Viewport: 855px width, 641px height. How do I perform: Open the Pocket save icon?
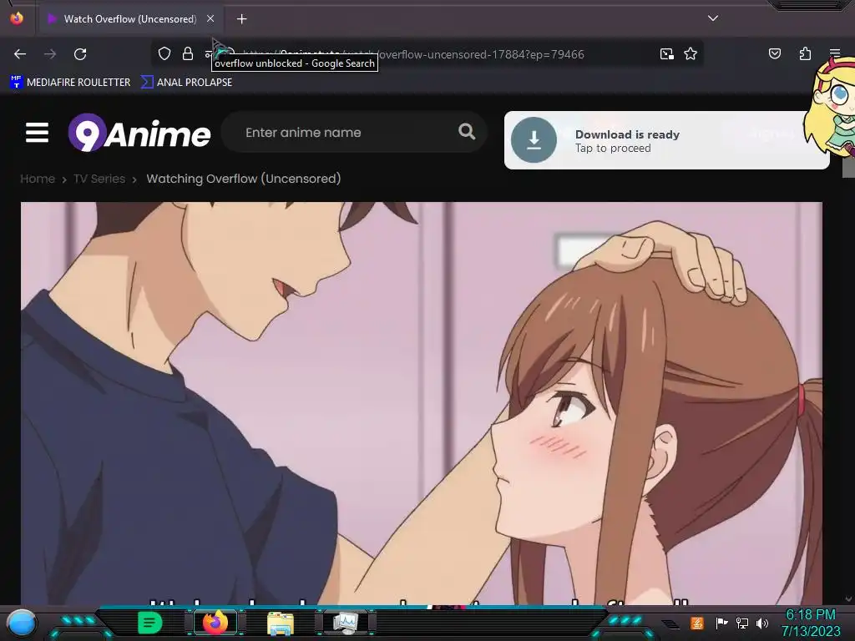click(774, 53)
